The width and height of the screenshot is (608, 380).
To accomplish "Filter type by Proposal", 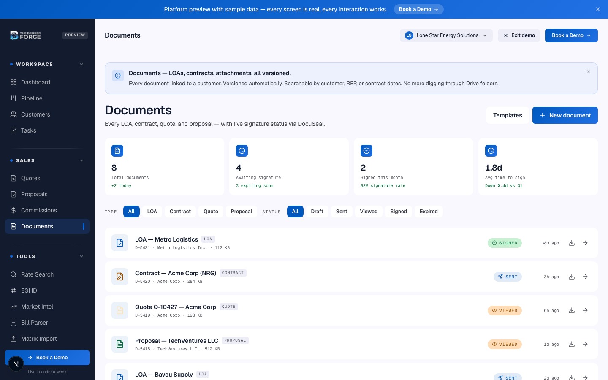I will click(x=242, y=212).
